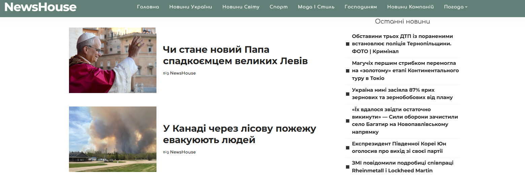Viewport: 525px width, 176px height.
Task: Open the Pope waving article thumbnail
Action: 113,60
